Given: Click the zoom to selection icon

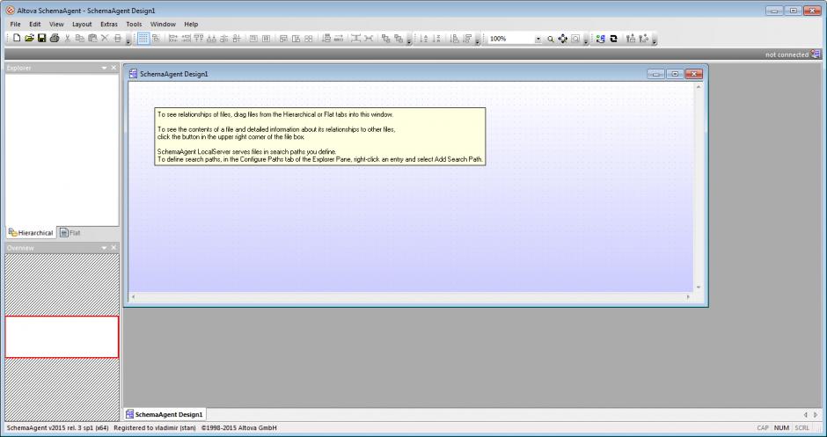Looking at the screenshot, I should click(575, 39).
